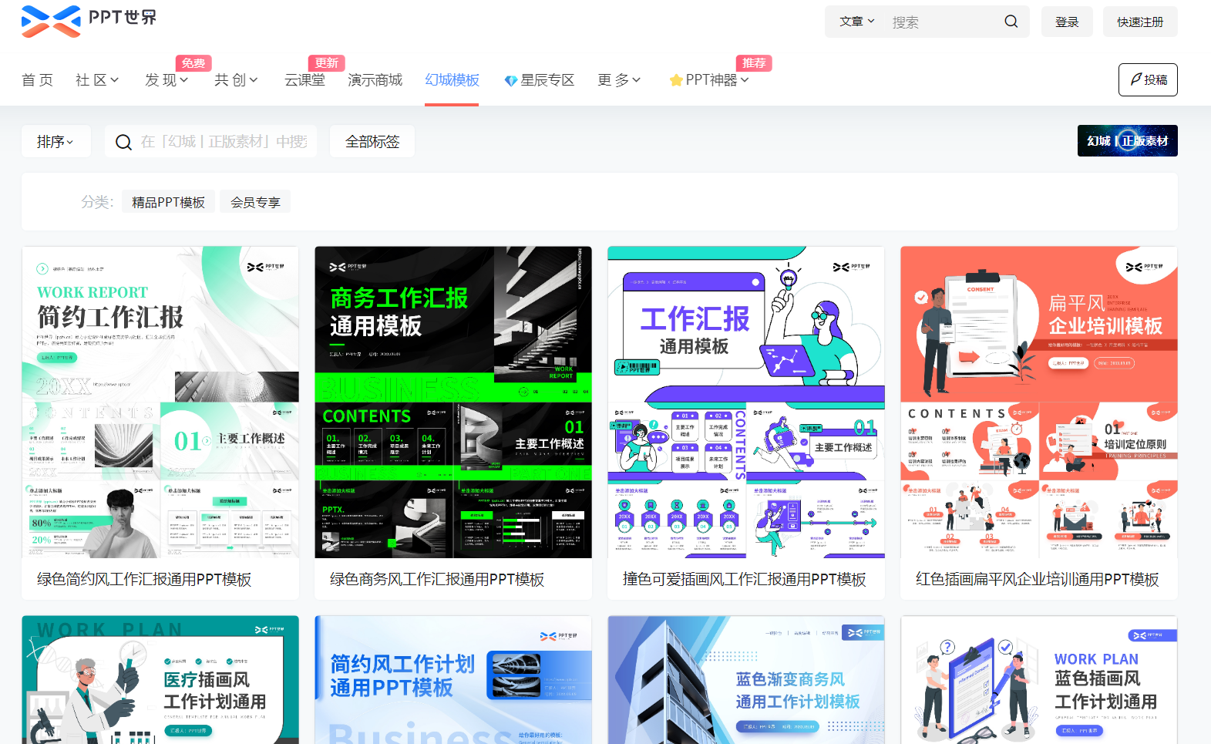
Task: Expand the PPT神器 menu
Action: pos(709,80)
